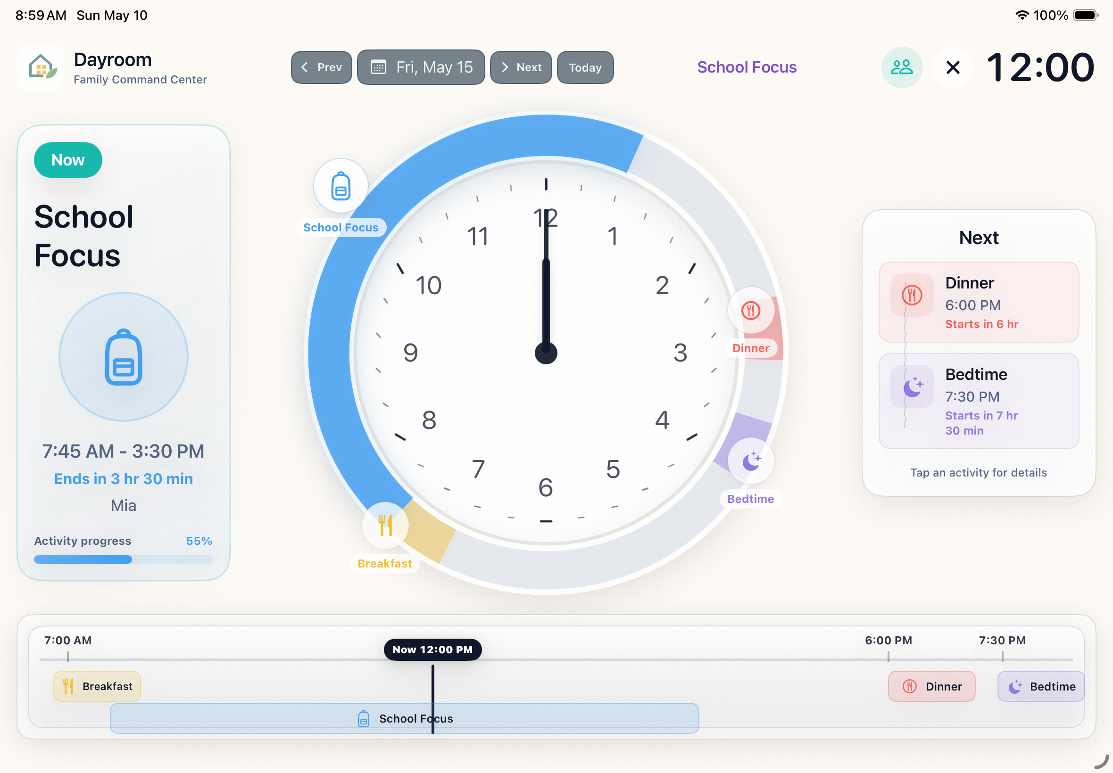This screenshot has height=773, width=1113.
Task: Open the Dayroom house logo icon
Action: click(x=41, y=67)
